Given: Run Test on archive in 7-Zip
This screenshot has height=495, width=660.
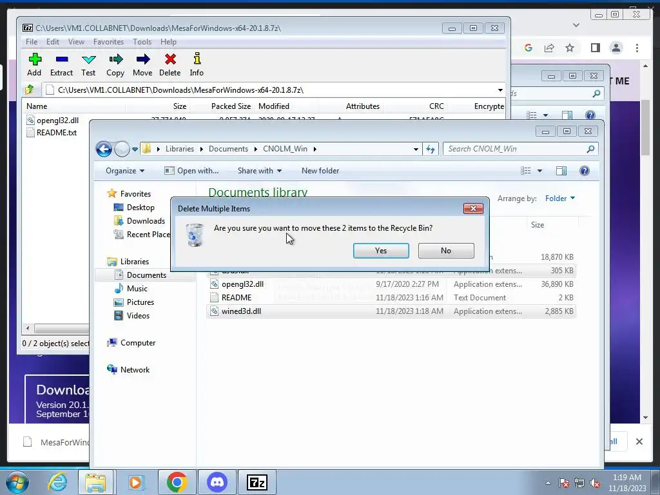Looking at the screenshot, I should [88, 64].
